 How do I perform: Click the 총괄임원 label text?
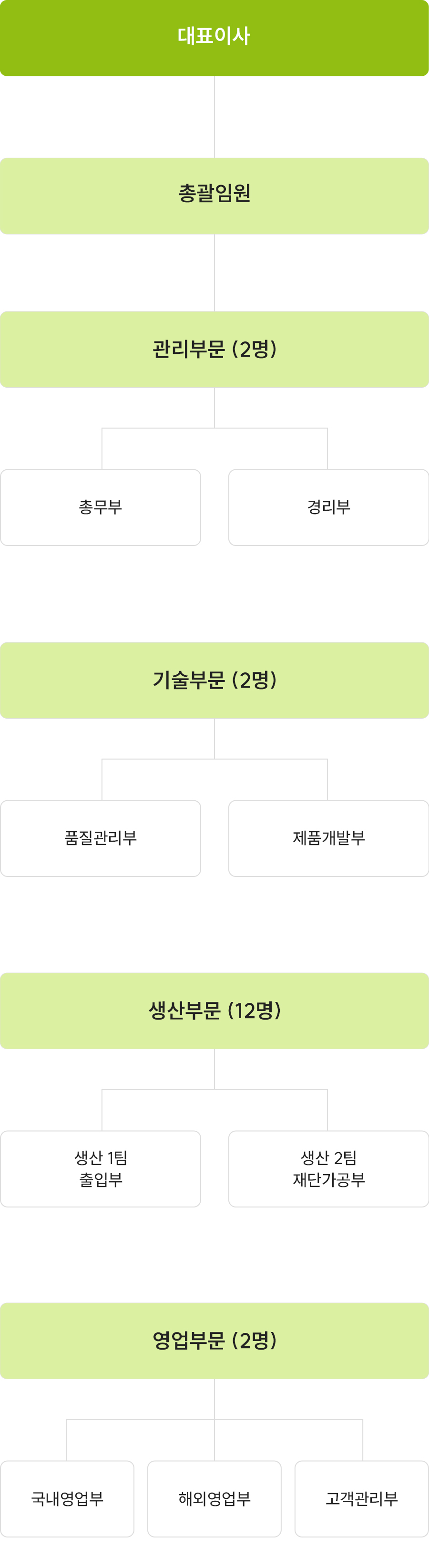214,194
